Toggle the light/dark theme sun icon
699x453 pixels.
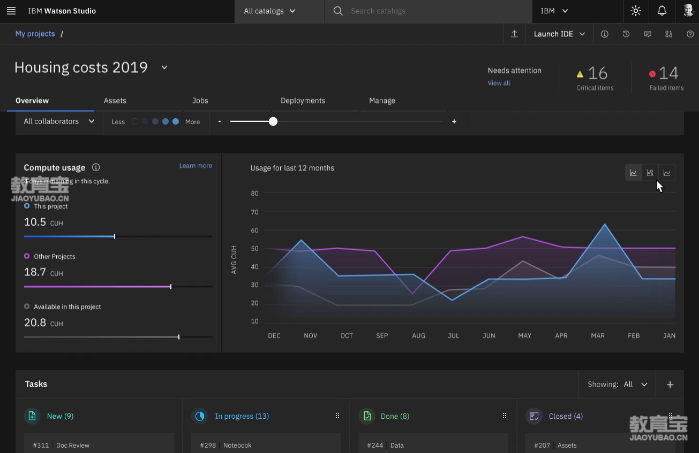[636, 11]
